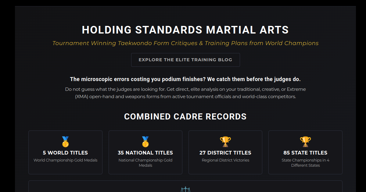Click the 5 World Titles heading

pos(65,153)
